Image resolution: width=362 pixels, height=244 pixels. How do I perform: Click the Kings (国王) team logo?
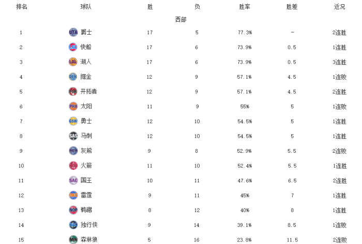(73, 180)
